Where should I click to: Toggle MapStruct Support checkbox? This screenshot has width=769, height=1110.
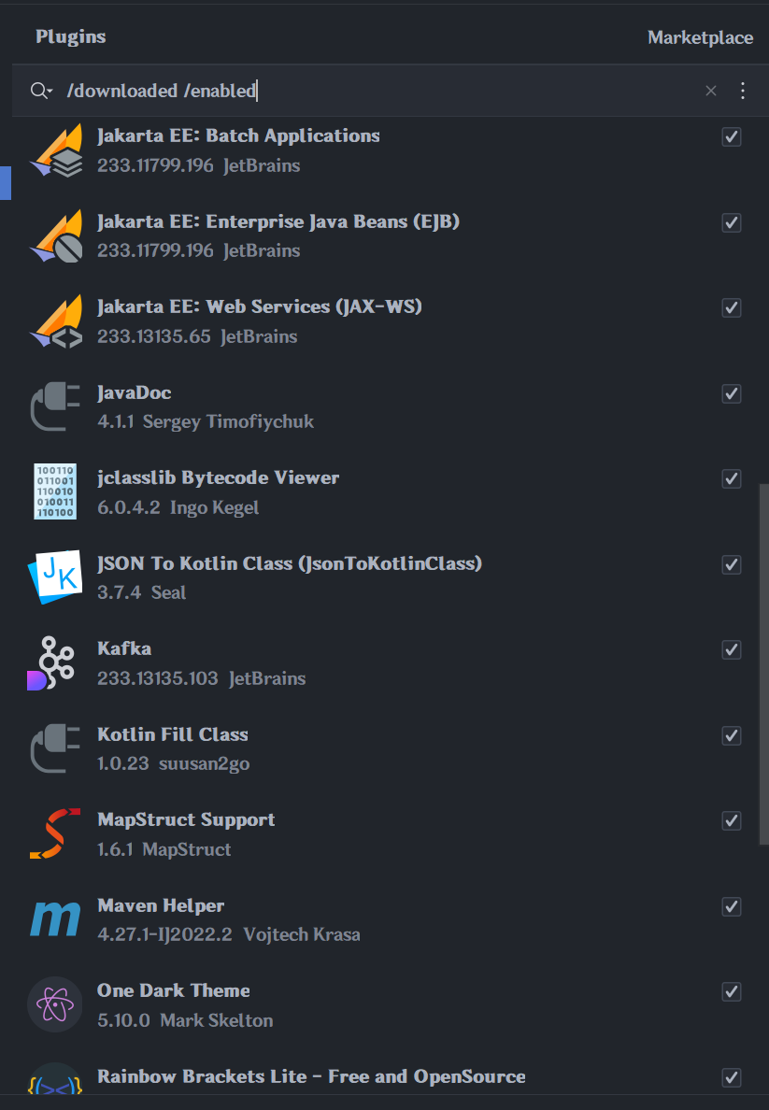coord(732,820)
